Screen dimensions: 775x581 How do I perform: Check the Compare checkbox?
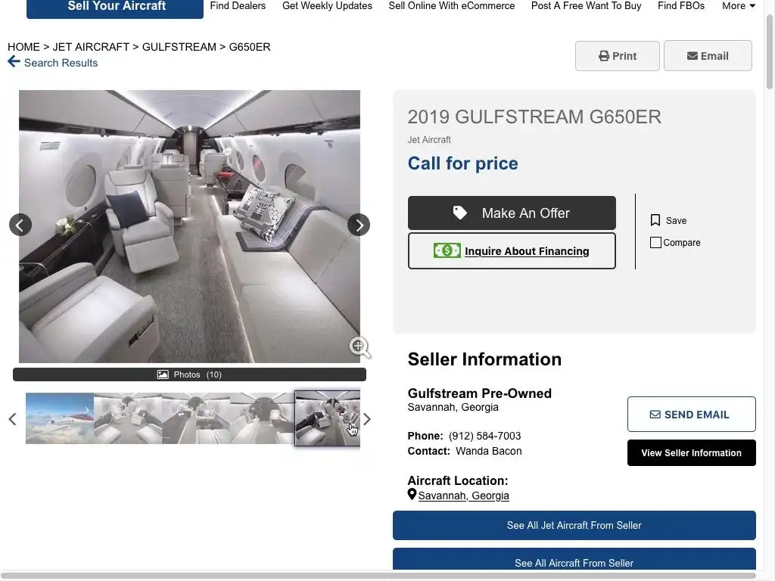(655, 243)
